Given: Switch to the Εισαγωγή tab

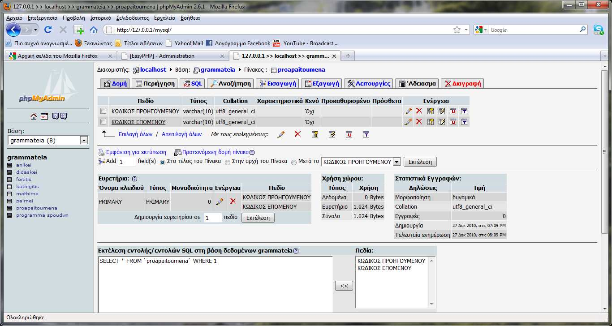Looking at the screenshot, I should tap(277, 84).
